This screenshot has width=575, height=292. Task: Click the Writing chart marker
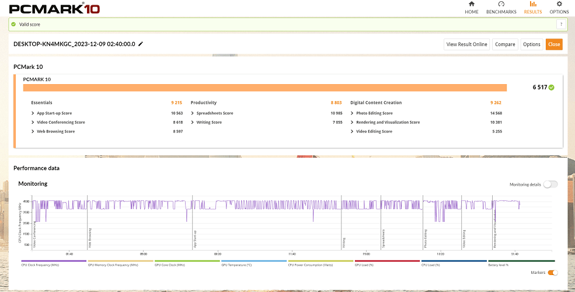tap(344, 243)
